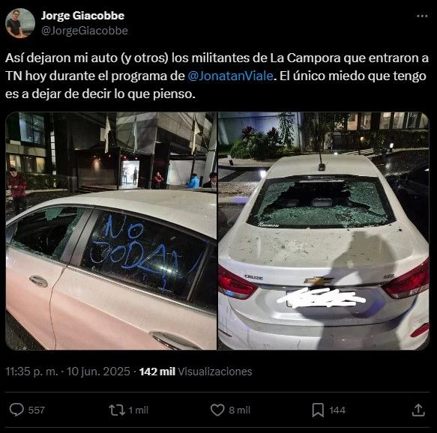Click the 1 mil reposts count

138,411
